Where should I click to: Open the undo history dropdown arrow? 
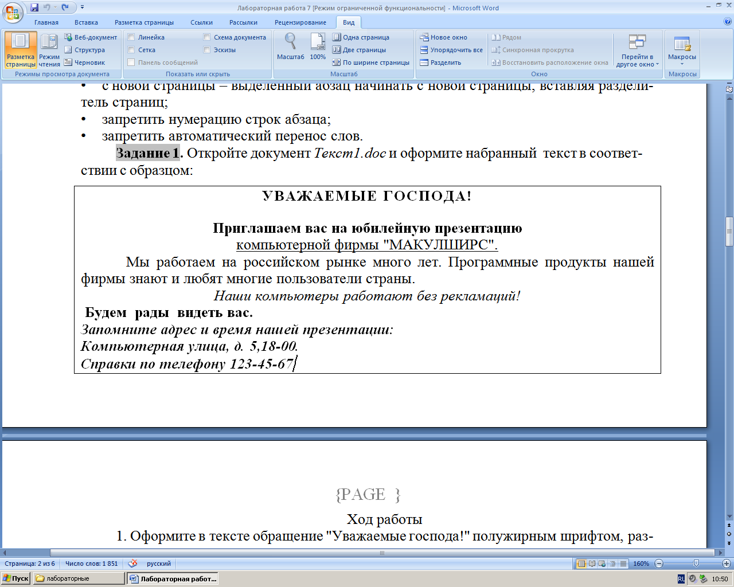[55, 7]
